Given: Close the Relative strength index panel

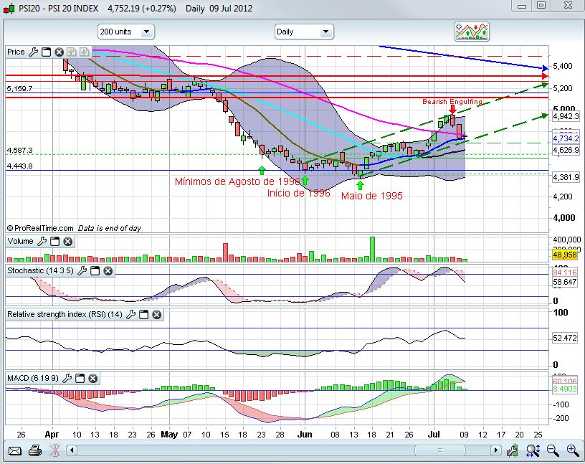Looking at the screenshot, I should tap(156, 315).
